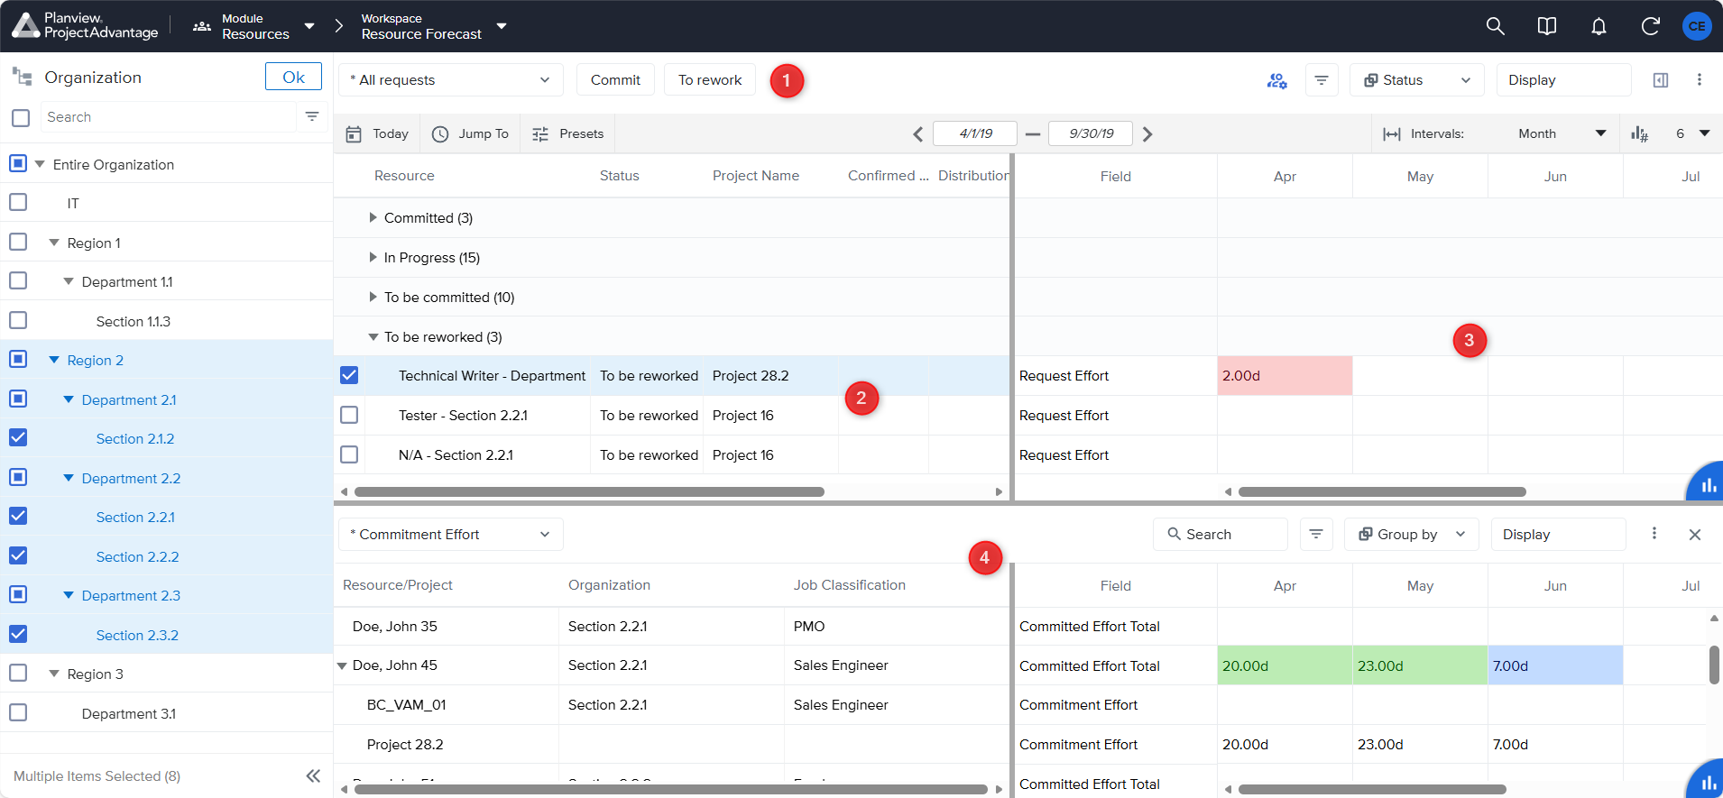
Task: Click the search magnifier icon in top bar
Action: pyautogui.click(x=1495, y=26)
